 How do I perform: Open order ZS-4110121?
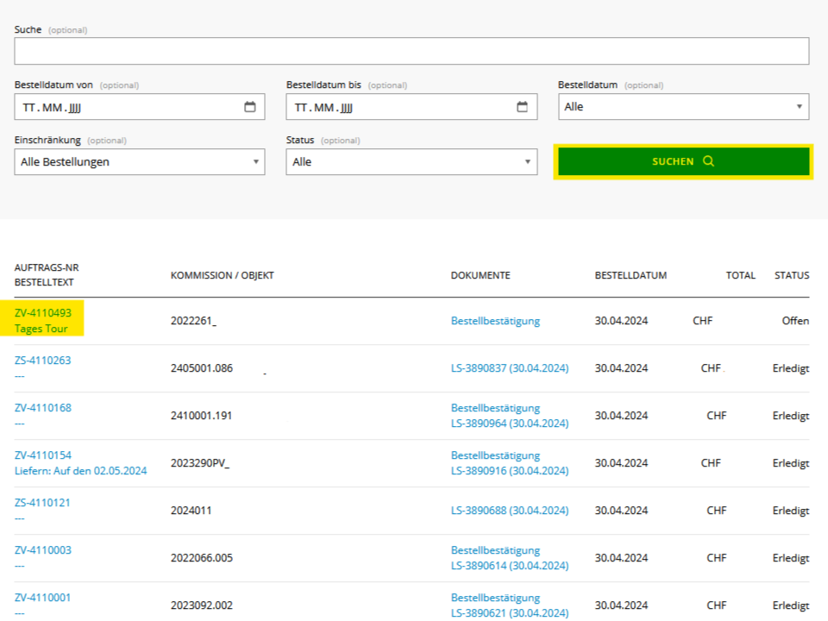pos(42,503)
